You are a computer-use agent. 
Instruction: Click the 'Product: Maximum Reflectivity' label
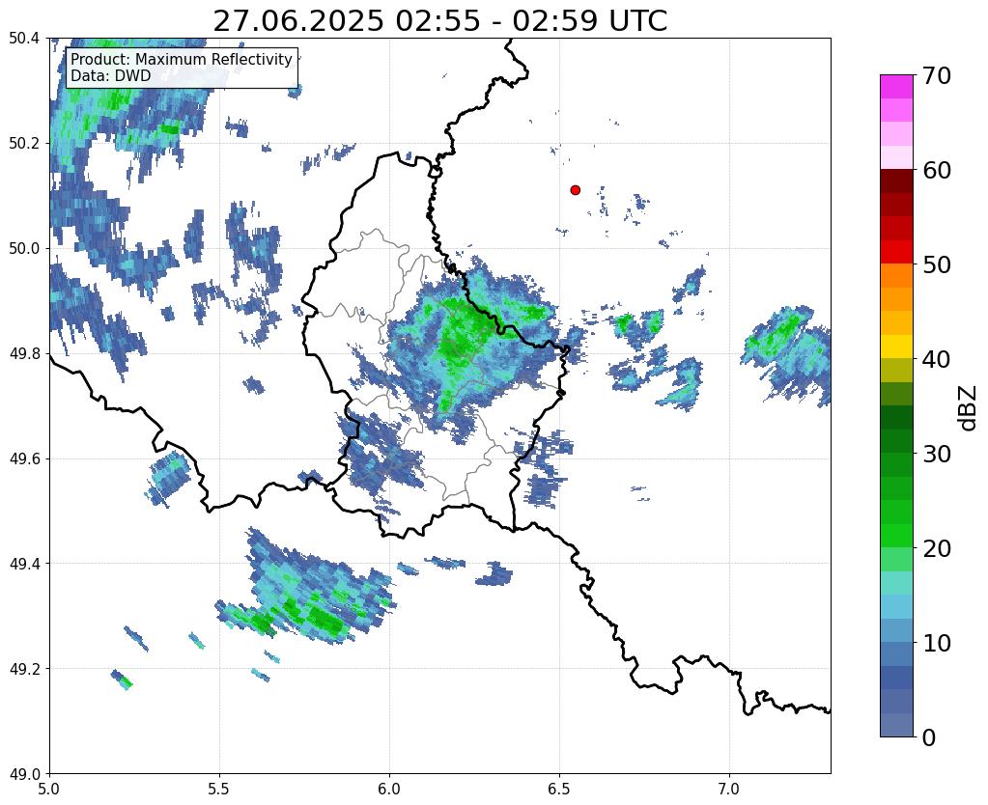click(182, 59)
